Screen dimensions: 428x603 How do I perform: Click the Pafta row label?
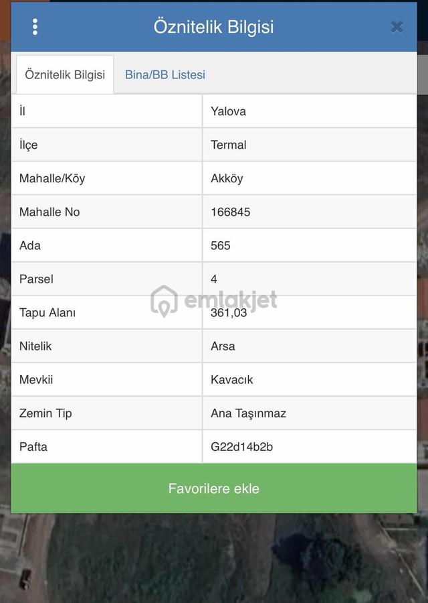click(x=33, y=446)
